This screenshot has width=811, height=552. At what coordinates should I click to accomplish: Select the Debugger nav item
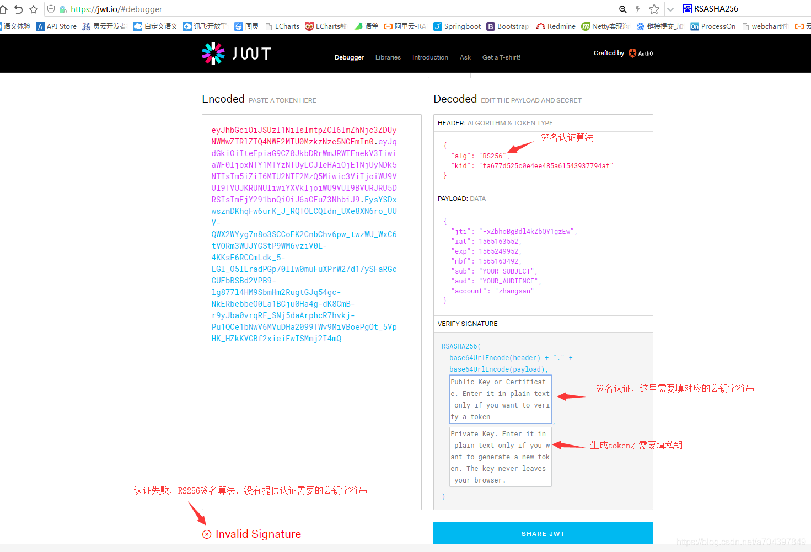[x=349, y=57]
